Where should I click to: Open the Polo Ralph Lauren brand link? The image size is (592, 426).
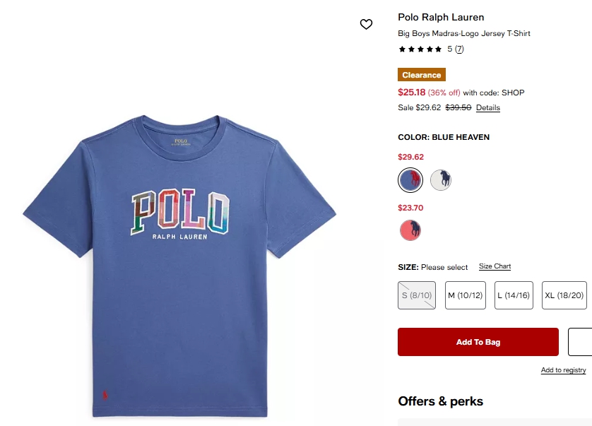(441, 17)
